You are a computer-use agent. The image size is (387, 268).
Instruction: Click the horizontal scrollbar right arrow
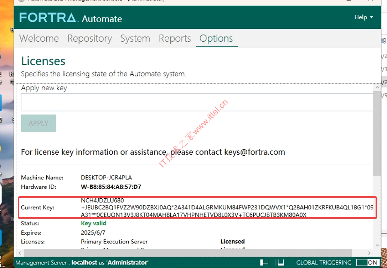pyautogui.click(x=369, y=253)
